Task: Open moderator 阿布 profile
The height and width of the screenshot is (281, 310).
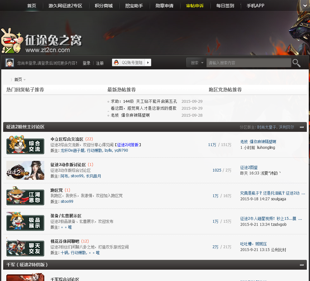Action: [x=64, y=176]
